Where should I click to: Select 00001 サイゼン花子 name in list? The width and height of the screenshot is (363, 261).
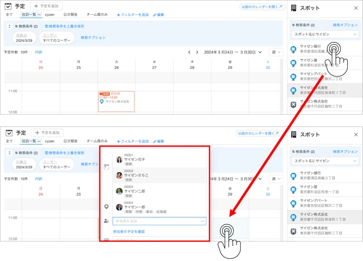[x=135, y=159]
